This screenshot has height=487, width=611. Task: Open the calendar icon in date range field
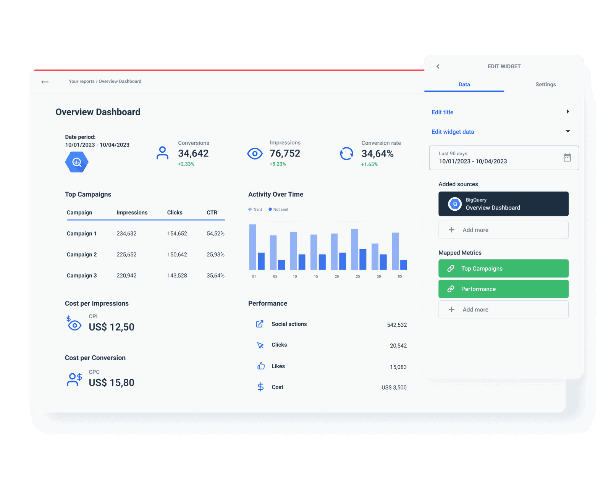[567, 157]
